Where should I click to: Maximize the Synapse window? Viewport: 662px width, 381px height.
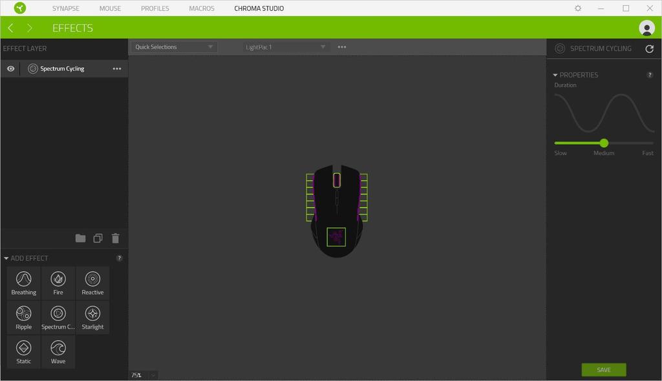click(626, 8)
